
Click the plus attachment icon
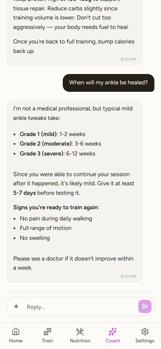coord(16,306)
